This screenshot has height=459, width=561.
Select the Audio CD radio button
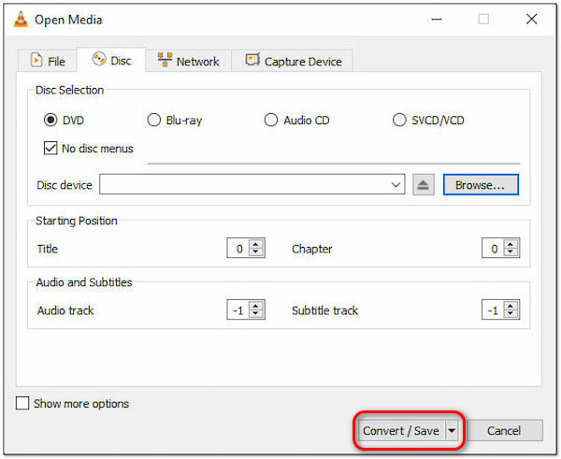tap(271, 120)
